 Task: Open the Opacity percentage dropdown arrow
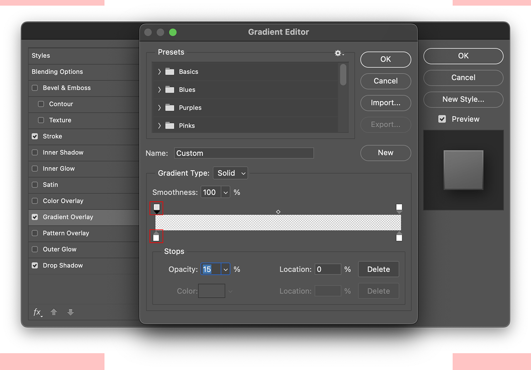pyautogui.click(x=226, y=269)
